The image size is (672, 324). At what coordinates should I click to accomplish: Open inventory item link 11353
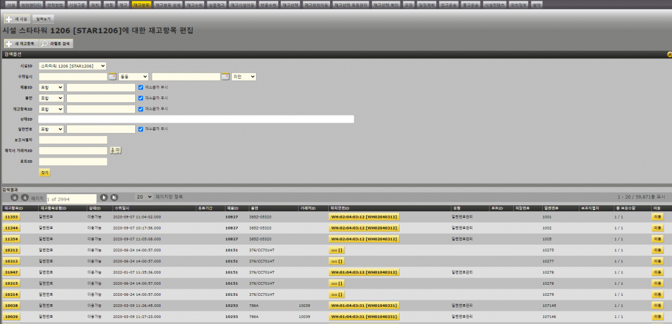pos(12,216)
